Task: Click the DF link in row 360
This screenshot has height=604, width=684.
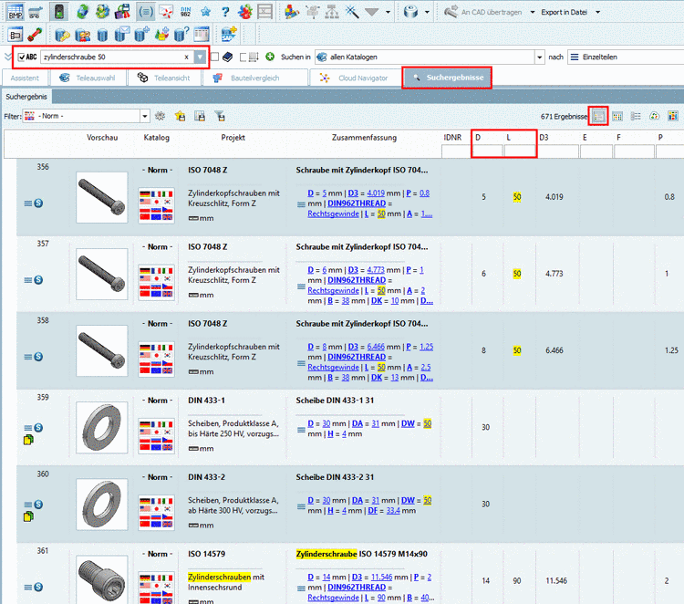Action: (x=372, y=511)
